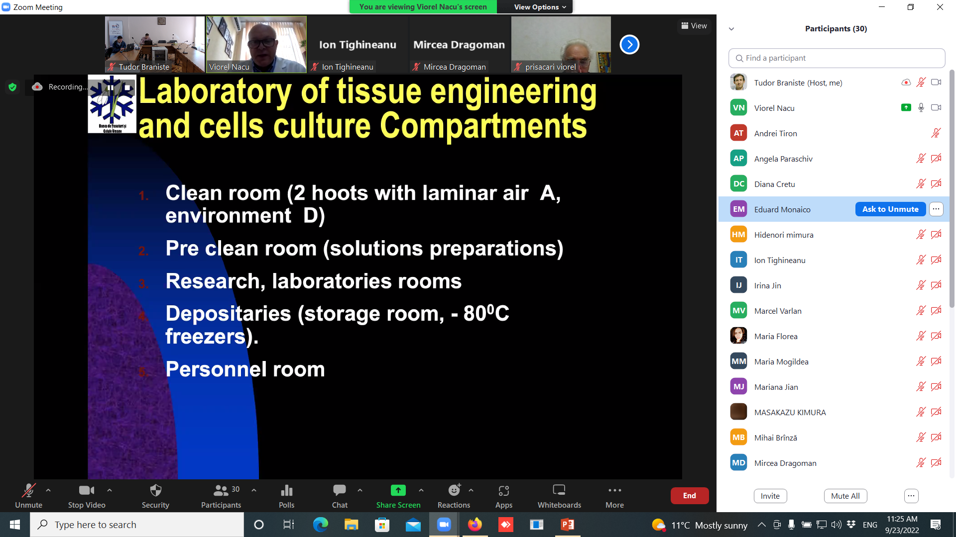Click Hidenori mimura avatar
The width and height of the screenshot is (956, 537).
[738, 235]
